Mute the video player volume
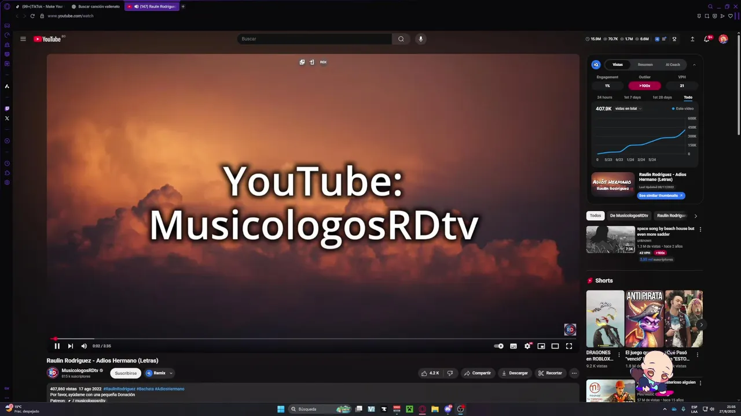The width and height of the screenshot is (741, 416). pyautogui.click(x=84, y=346)
